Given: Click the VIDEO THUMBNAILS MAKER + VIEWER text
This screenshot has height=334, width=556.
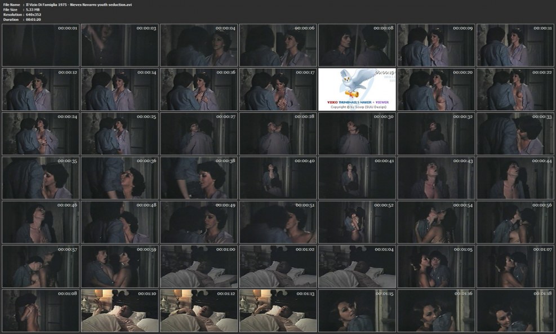Looking at the screenshot, I should tap(357, 103).
